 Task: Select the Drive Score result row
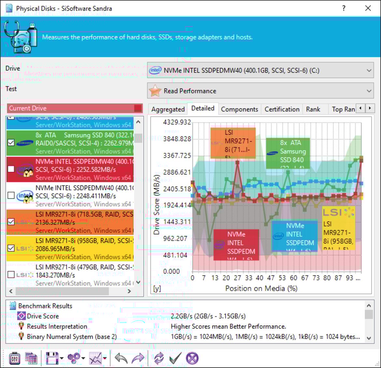click(x=185, y=316)
